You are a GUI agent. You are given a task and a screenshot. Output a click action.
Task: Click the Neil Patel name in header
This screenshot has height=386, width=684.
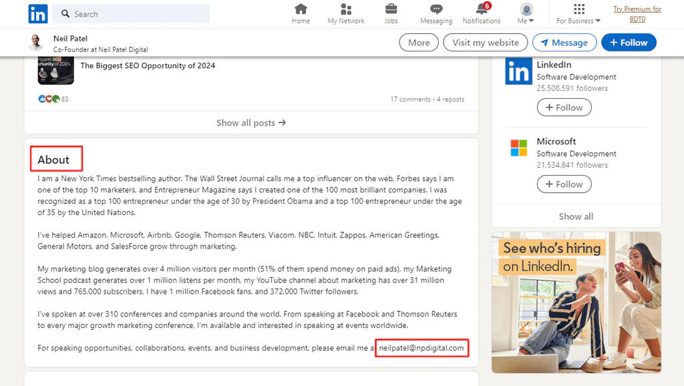coord(70,38)
